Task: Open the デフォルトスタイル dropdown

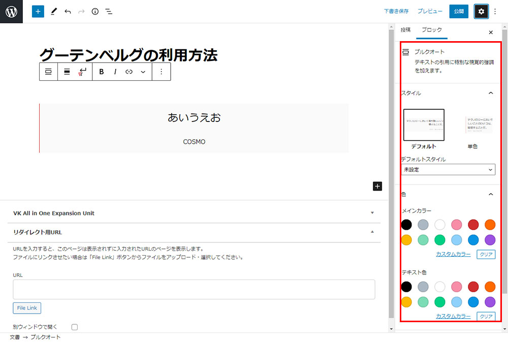Action: coord(448,170)
